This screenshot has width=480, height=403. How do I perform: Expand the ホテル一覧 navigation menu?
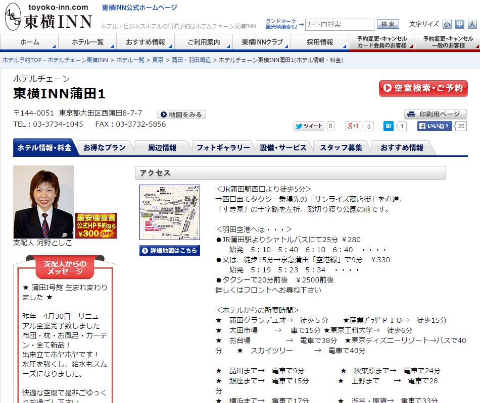pos(87,42)
